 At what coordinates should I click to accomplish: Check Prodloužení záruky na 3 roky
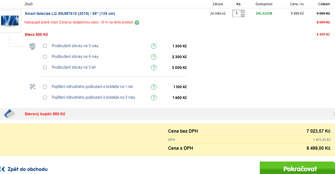(x=45, y=46)
